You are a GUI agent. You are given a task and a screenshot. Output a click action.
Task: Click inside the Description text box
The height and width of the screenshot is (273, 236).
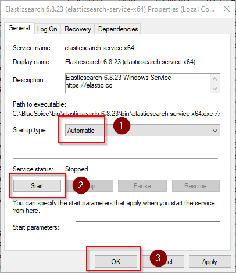138,83
